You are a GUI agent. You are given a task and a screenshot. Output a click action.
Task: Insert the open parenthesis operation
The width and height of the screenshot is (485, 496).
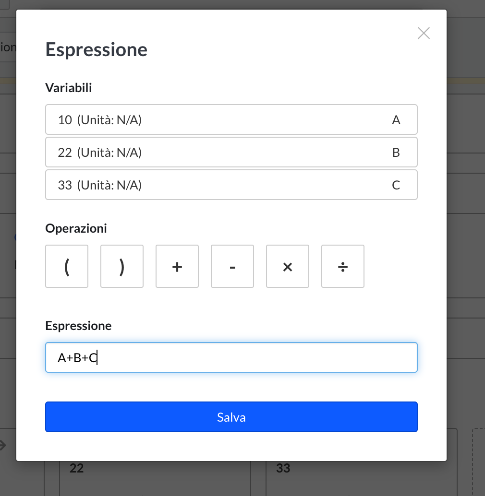coord(67,266)
